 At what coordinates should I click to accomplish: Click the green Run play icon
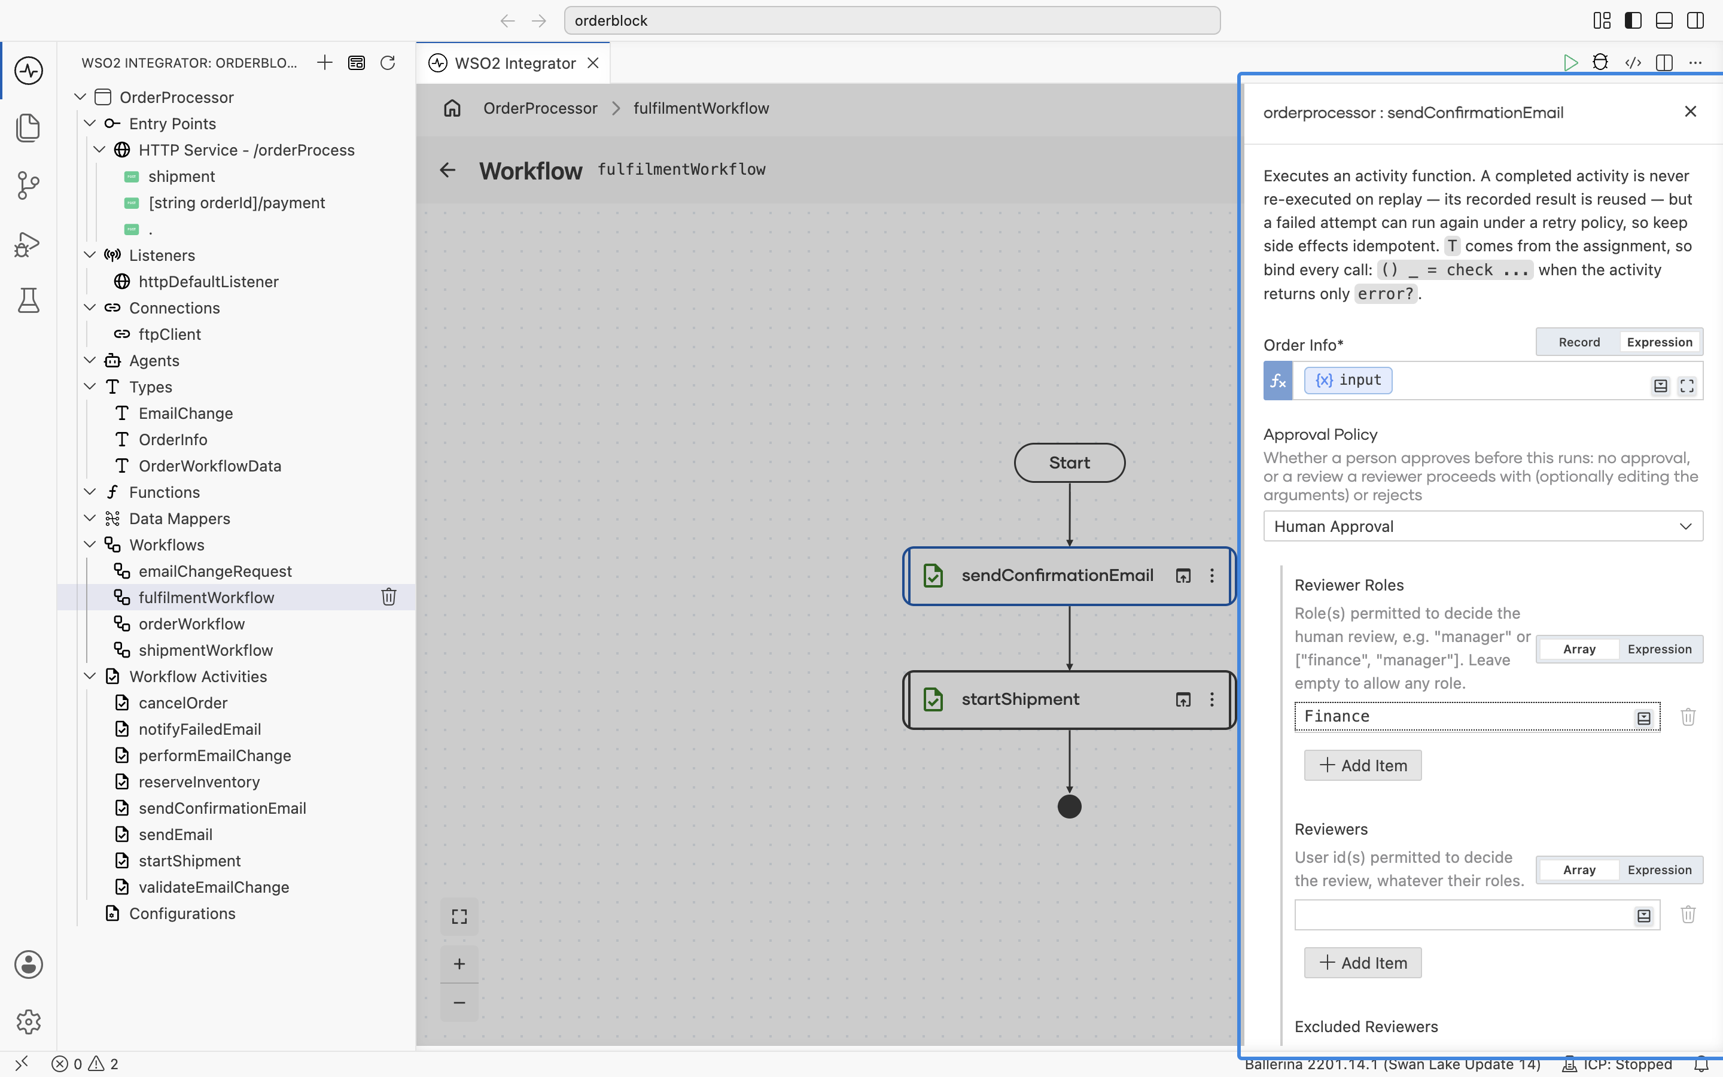tap(1570, 63)
